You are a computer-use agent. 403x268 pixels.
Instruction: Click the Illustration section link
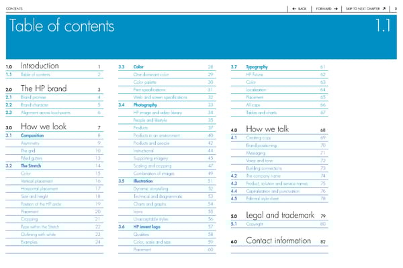(146, 181)
